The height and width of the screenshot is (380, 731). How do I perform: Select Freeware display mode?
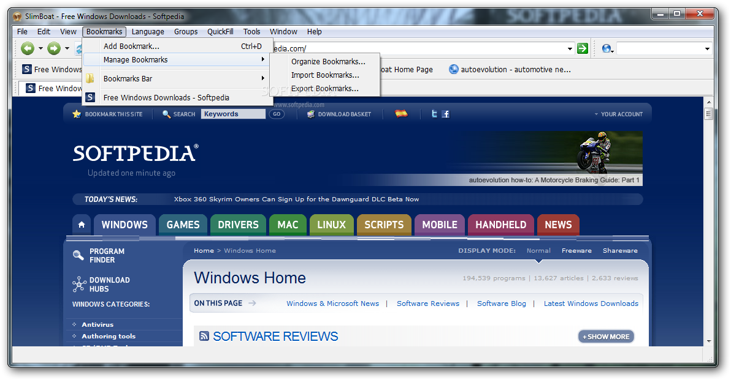(x=576, y=251)
